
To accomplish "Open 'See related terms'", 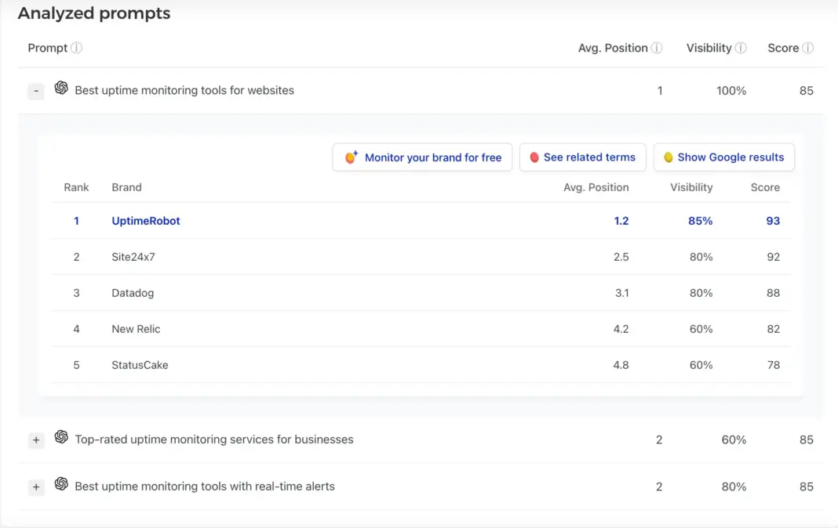I will 582,157.
